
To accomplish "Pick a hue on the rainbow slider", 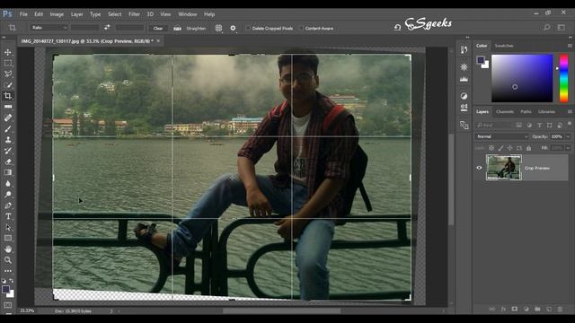I will [x=563, y=78].
